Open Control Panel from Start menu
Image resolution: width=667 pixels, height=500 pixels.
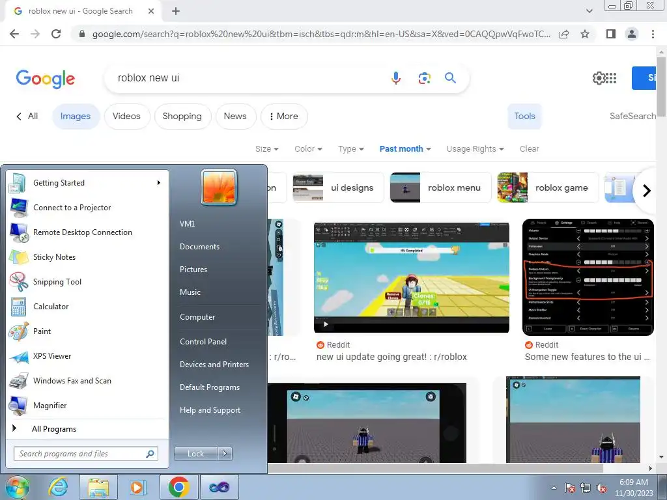point(203,342)
